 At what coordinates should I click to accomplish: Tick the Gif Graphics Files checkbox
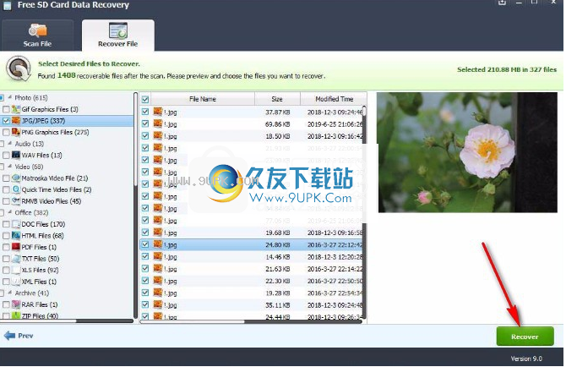coord(6,109)
